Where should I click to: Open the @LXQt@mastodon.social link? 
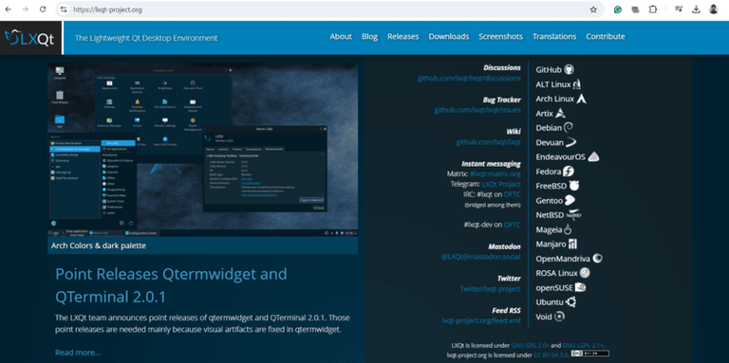(480, 257)
